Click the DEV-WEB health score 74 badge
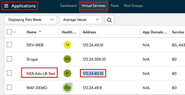Screen dimensions: 185x95 coord(67,45)
